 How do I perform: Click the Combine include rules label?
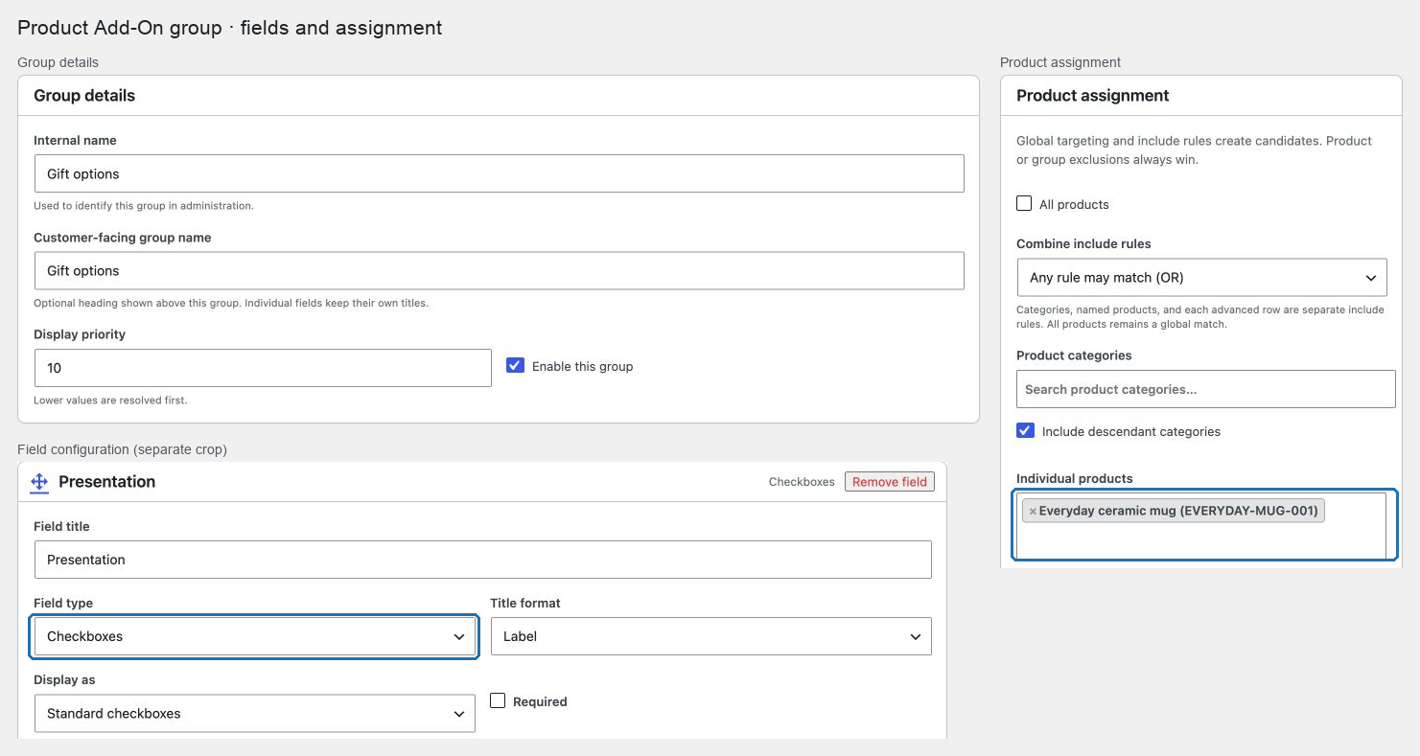click(x=1083, y=243)
